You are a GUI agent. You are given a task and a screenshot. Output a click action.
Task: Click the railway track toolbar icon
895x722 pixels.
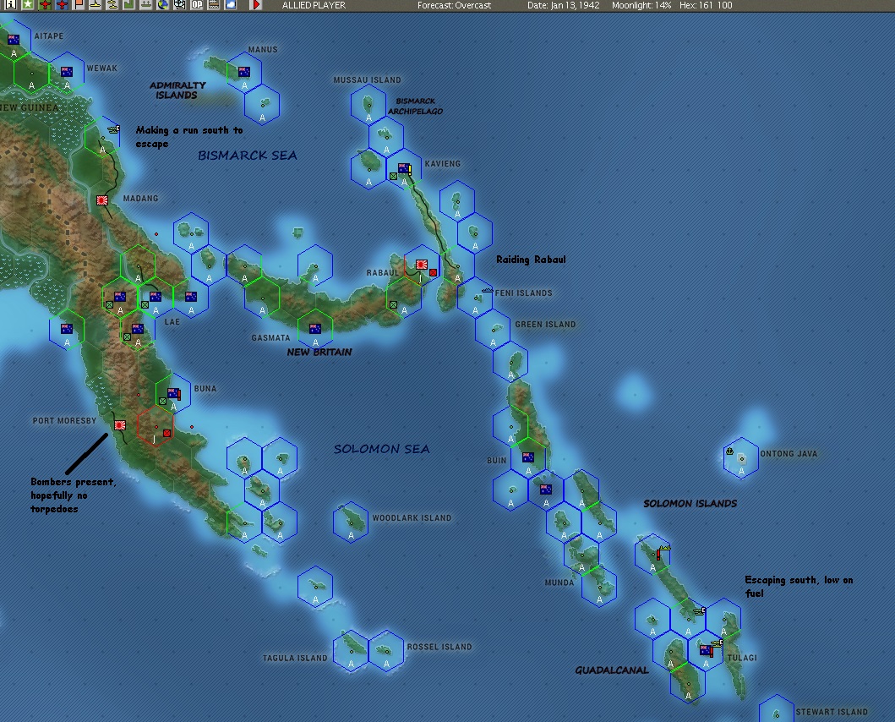tap(214, 4)
